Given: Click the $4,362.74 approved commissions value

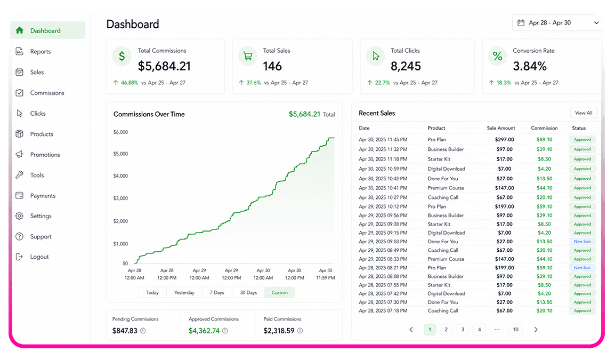Looking at the screenshot, I should 204,331.
